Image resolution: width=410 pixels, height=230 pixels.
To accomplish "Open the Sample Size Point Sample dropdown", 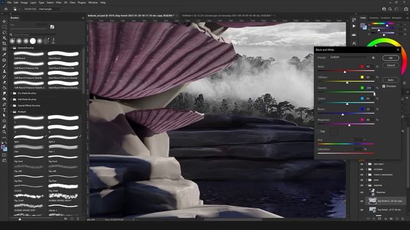I will (x=50, y=9).
